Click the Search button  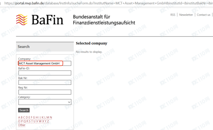click(24, 110)
